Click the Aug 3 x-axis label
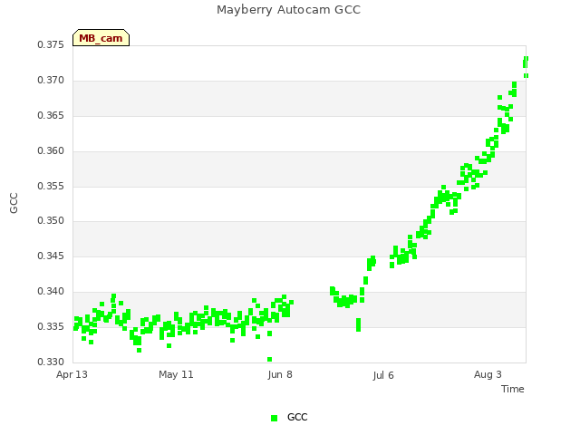 488,374
